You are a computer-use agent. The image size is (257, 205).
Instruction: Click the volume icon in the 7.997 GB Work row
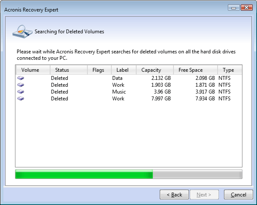click(x=21, y=99)
